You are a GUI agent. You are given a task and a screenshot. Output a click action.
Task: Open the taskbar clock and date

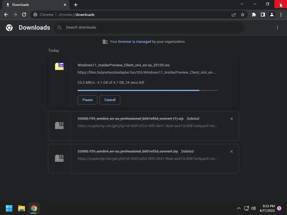coord(267,208)
